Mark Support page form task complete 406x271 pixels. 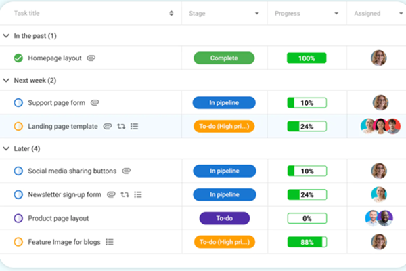pos(18,103)
